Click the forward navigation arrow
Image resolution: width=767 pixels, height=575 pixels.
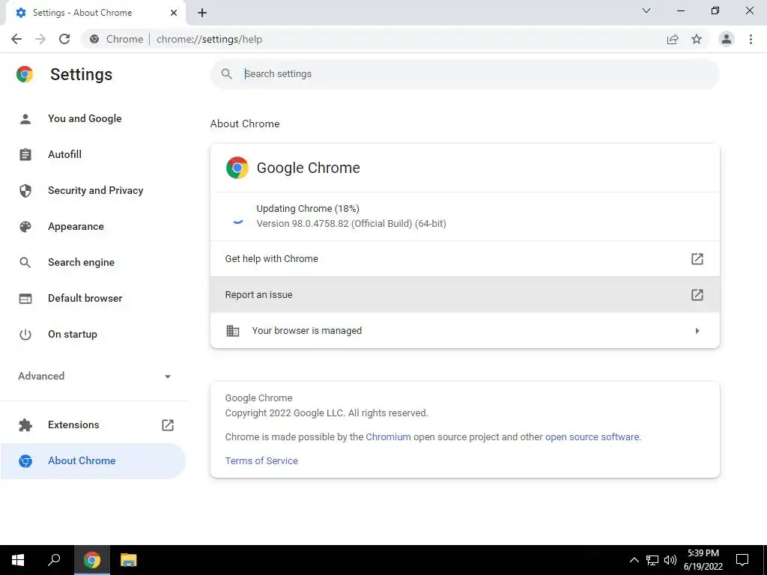(40, 39)
